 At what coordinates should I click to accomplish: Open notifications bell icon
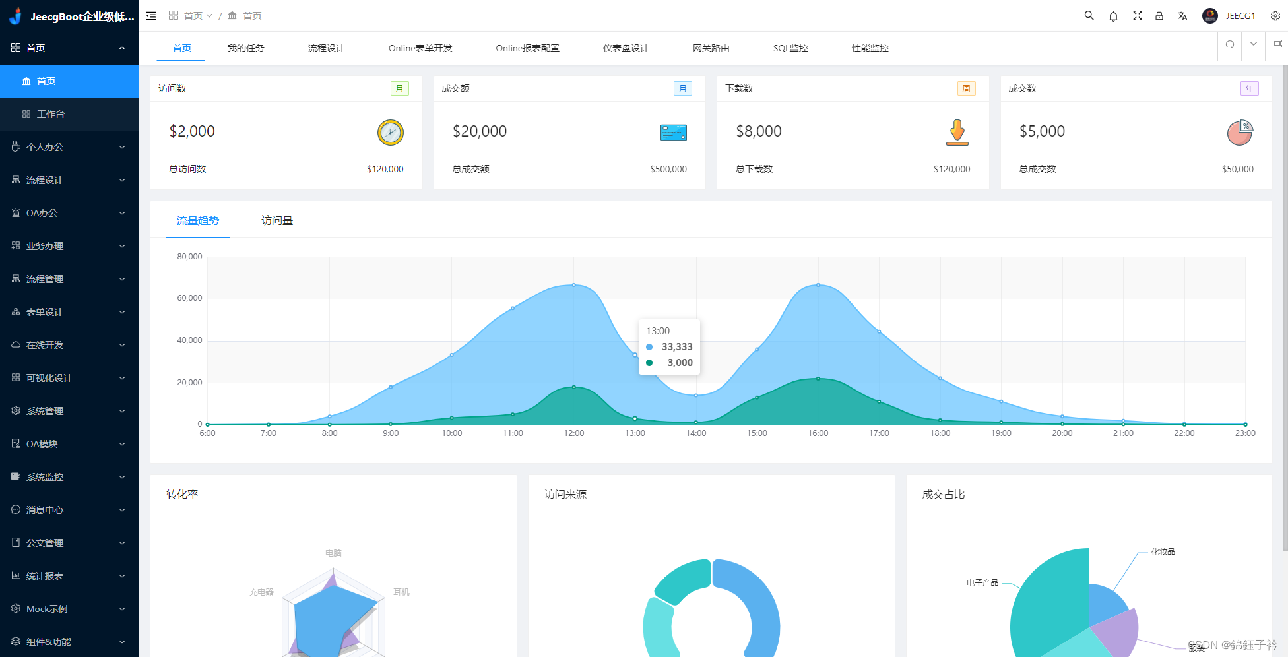point(1113,16)
